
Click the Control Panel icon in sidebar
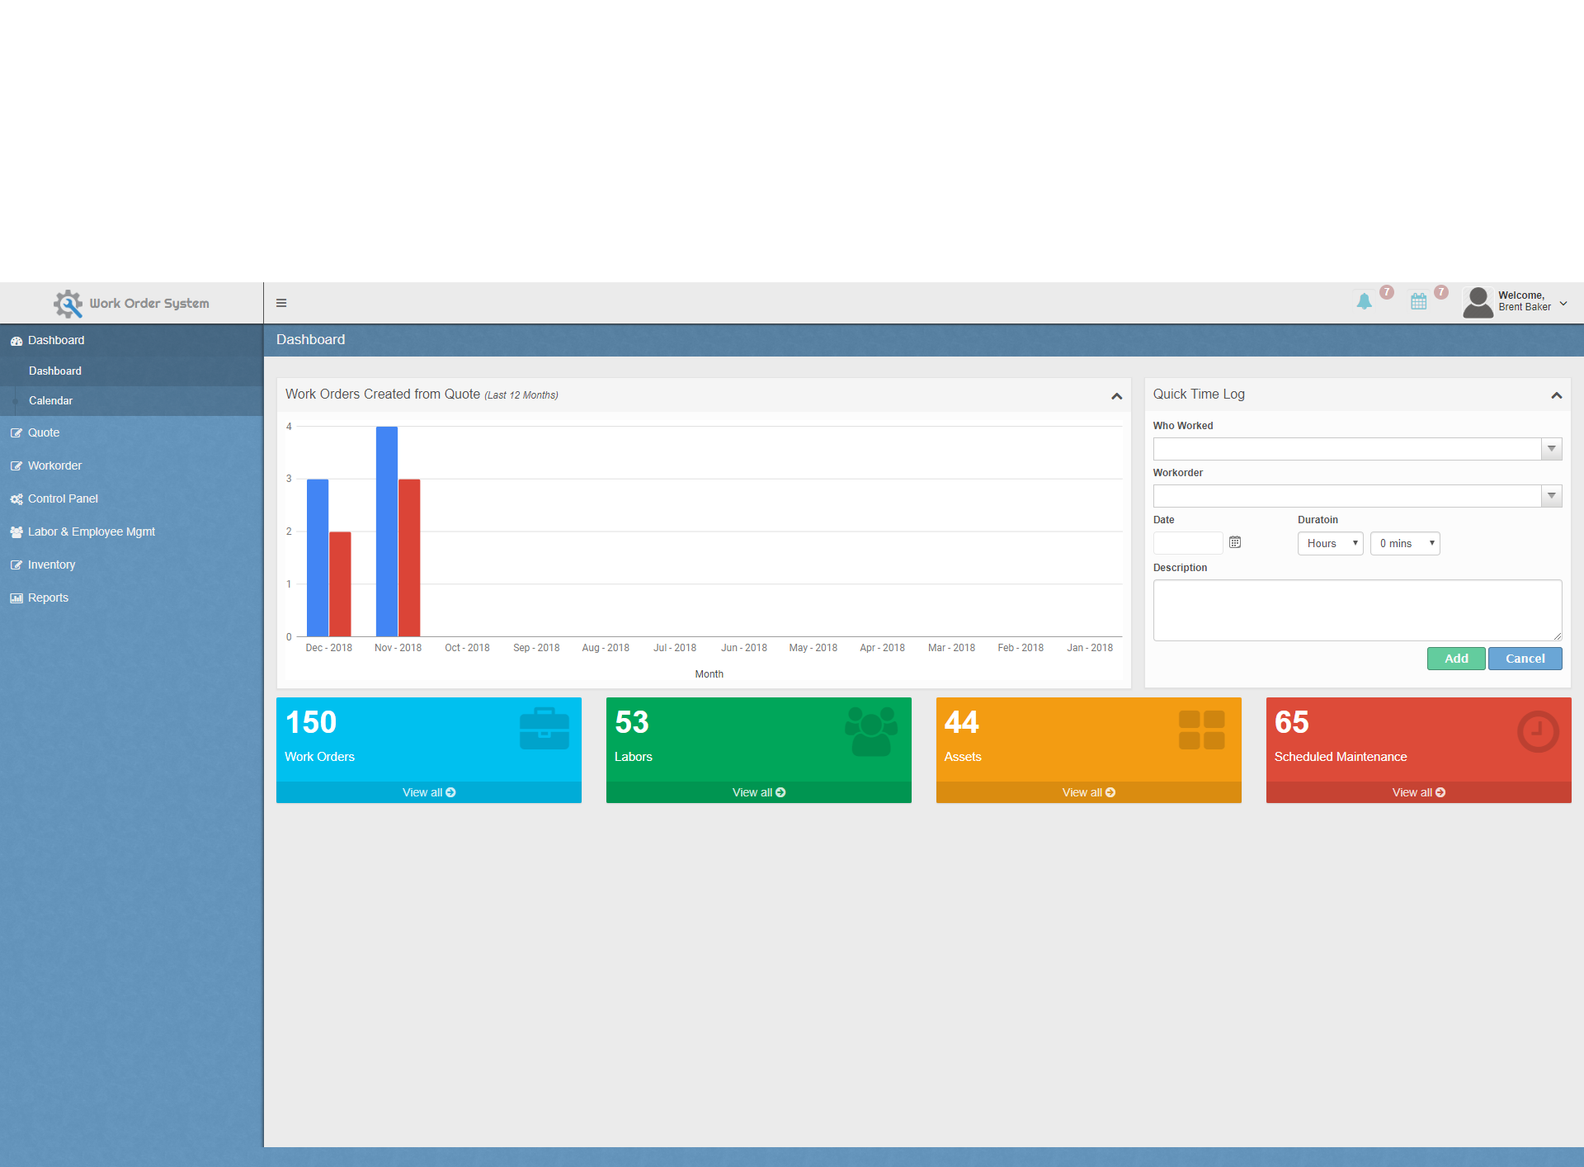[17, 498]
